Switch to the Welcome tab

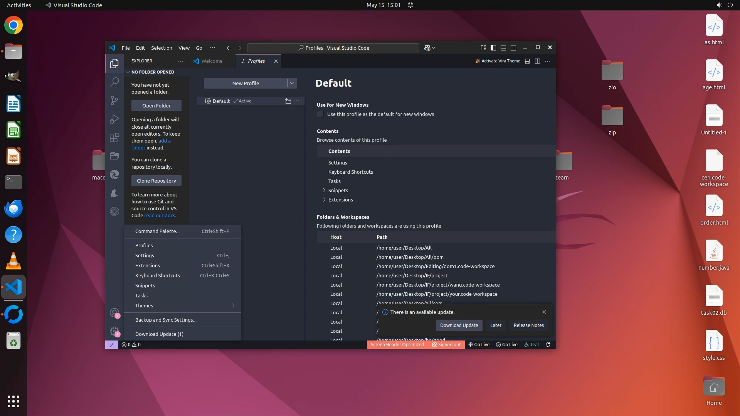point(211,61)
